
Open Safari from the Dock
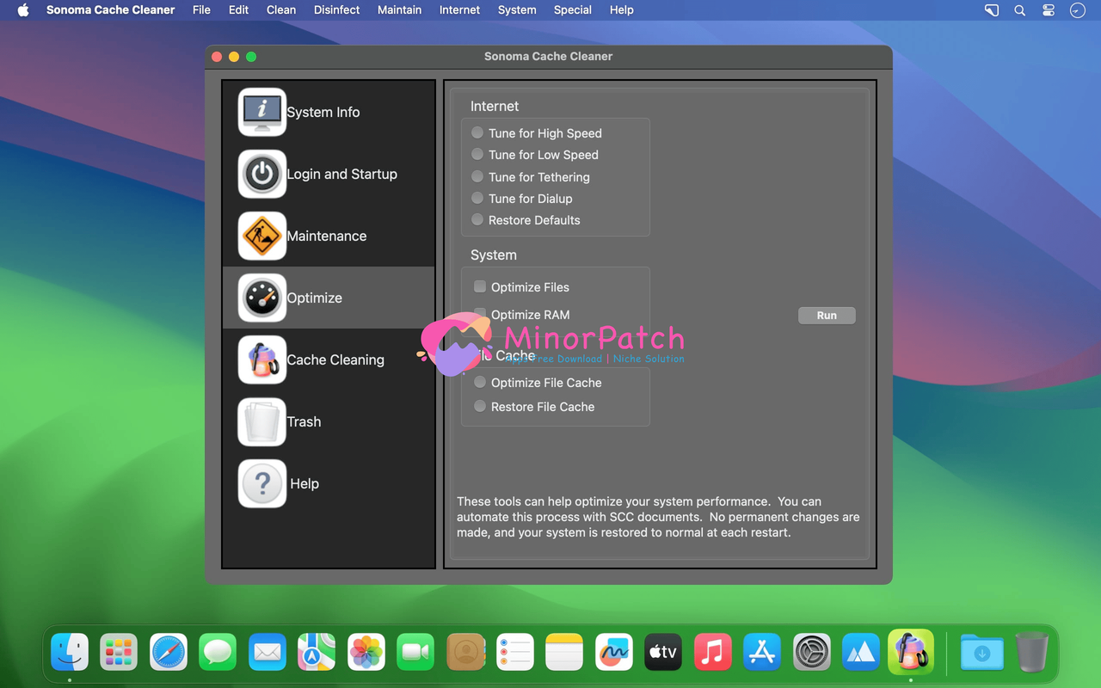pyautogui.click(x=169, y=653)
